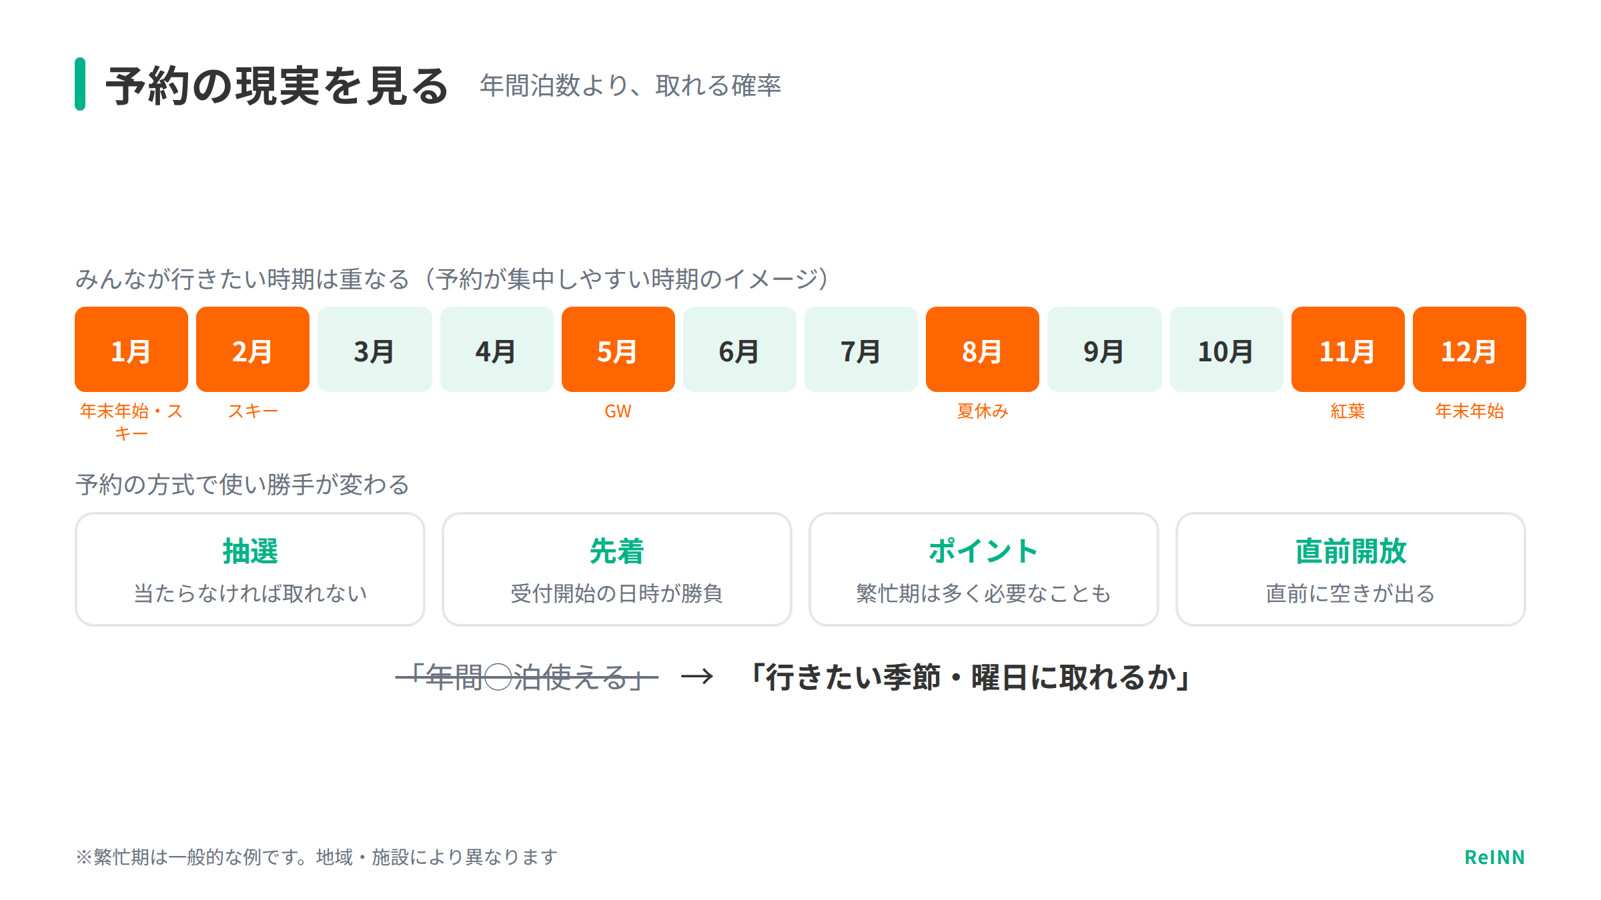
Task: Click the arrow between the two quotes
Action: pos(697,677)
